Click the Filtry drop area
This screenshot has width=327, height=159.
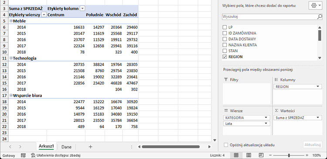pyautogui.click(x=246, y=94)
